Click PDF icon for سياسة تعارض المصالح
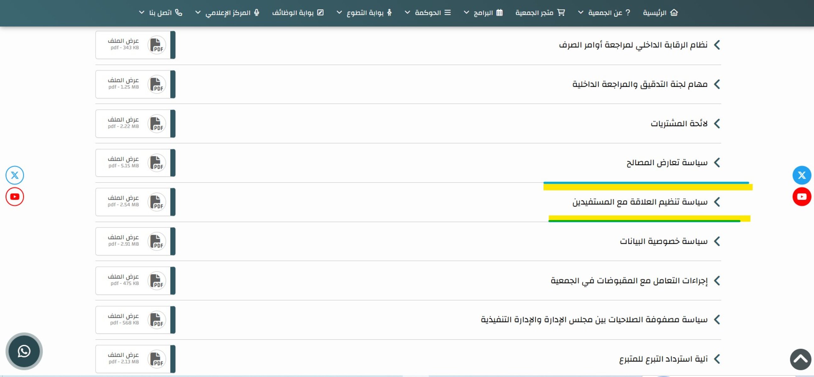 point(157,163)
